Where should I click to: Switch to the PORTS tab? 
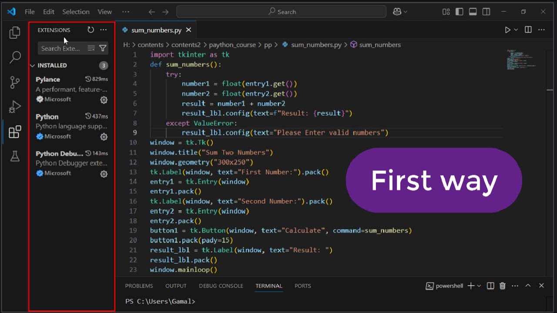[302, 286]
